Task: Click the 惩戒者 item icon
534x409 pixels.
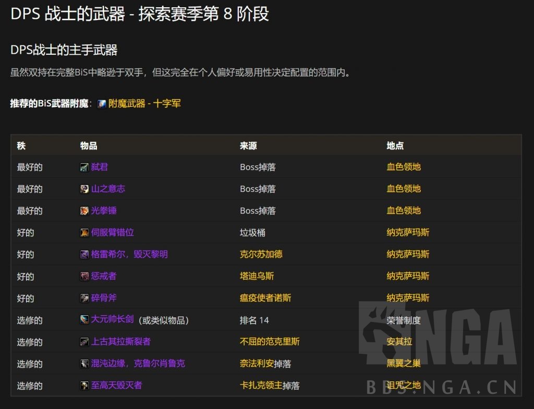Action: pyautogui.click(x=84, y=276)
